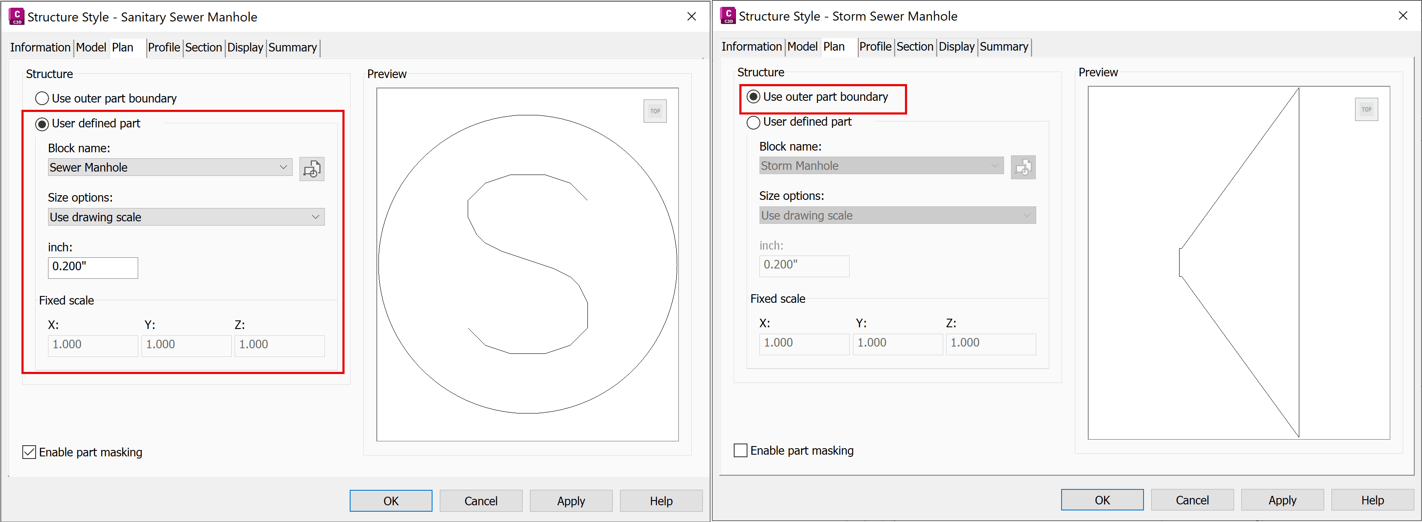Open the Section tab in Storm dialog
Viewport: 1422px width, 522px height.
pos(915,46)
